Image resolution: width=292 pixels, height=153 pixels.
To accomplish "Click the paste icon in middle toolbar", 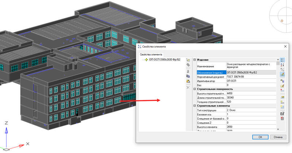I will click(x=188, y=82).
